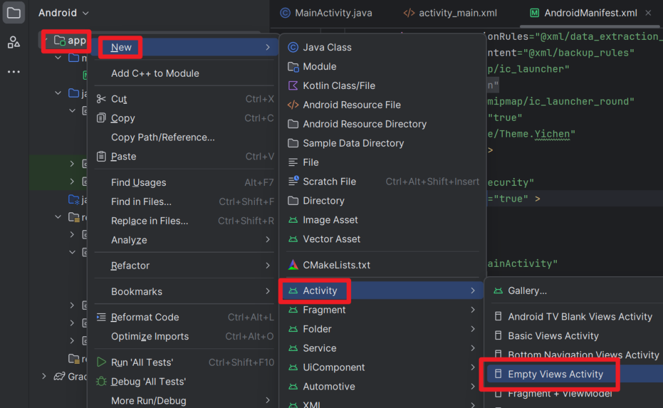This screenshot has width=663, height=408.
Task: Click the Java Class icon in the New submenu
Action: tap(293, 47)
